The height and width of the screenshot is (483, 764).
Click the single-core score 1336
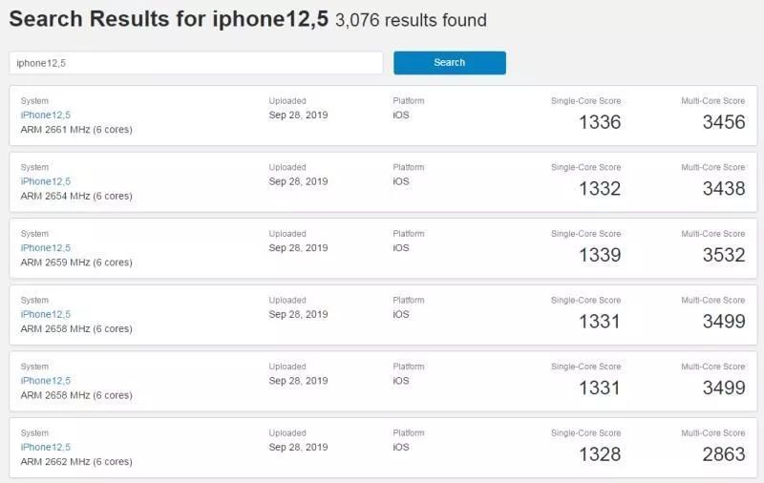pos(600,122)
